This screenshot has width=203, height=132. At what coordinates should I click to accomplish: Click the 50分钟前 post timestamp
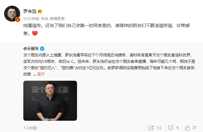click(31, 19)
